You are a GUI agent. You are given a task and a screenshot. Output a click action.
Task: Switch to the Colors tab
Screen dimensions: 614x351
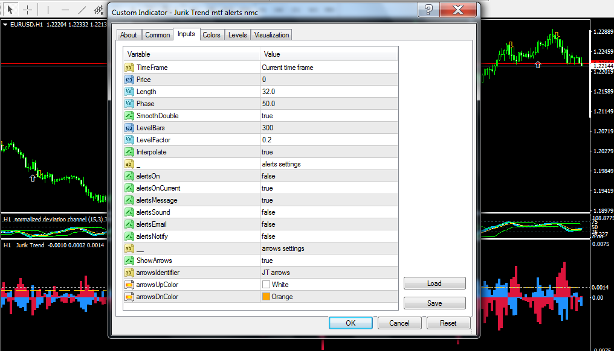coord(212,35)
